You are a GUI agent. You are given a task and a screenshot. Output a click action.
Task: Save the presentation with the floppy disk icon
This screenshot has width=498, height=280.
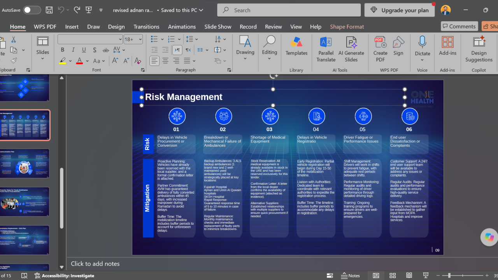(49, 10)
